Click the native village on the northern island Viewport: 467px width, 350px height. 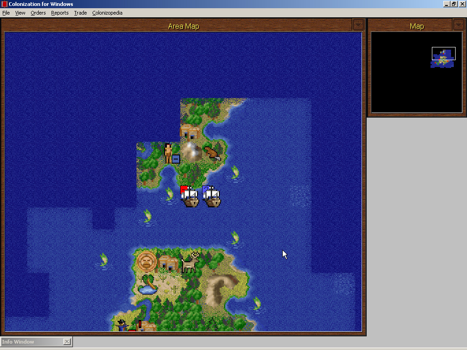[190, 132]
